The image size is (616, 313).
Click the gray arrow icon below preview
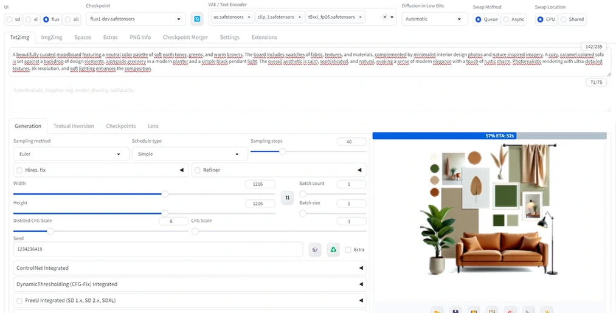[x=528, y=311]
